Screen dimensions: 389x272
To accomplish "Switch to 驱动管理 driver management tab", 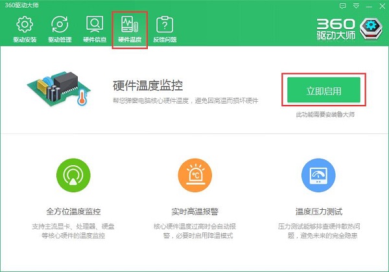I will click(60, 29).
